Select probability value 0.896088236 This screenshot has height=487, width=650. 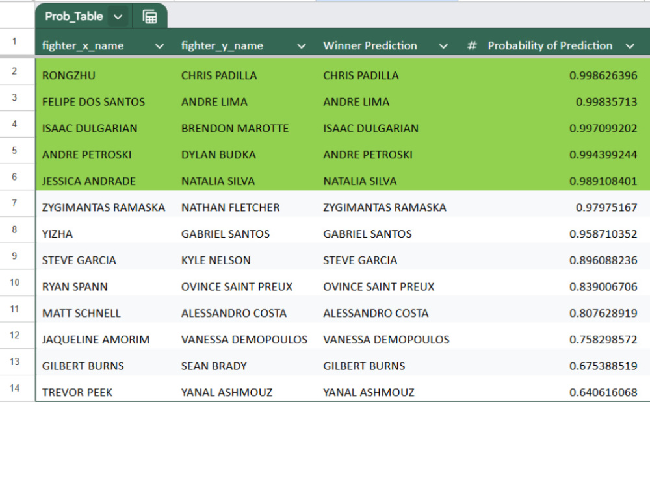603,260
